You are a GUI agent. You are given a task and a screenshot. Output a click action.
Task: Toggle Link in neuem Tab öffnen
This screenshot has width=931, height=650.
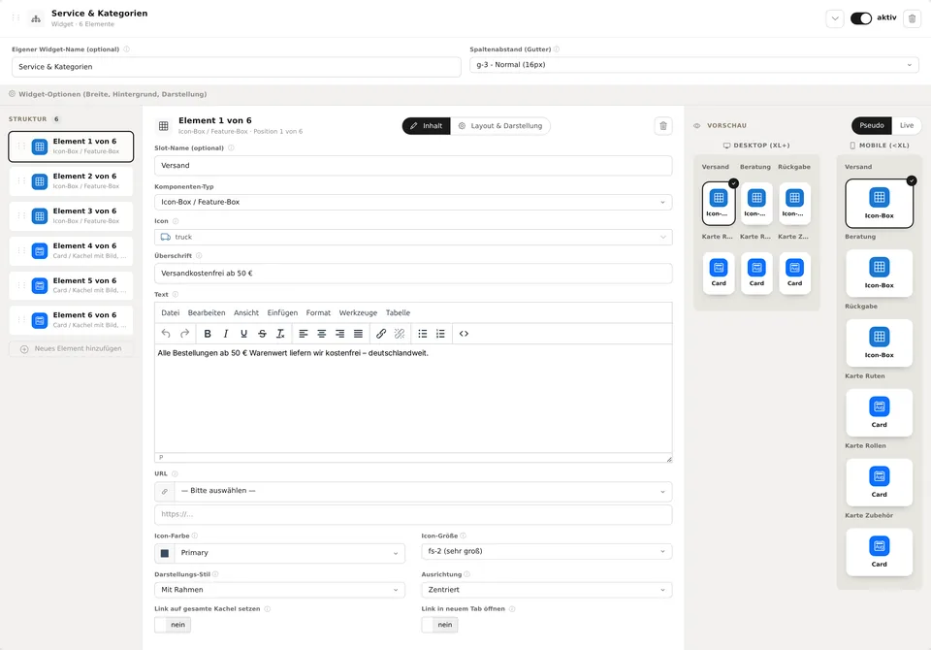[440, 625]
